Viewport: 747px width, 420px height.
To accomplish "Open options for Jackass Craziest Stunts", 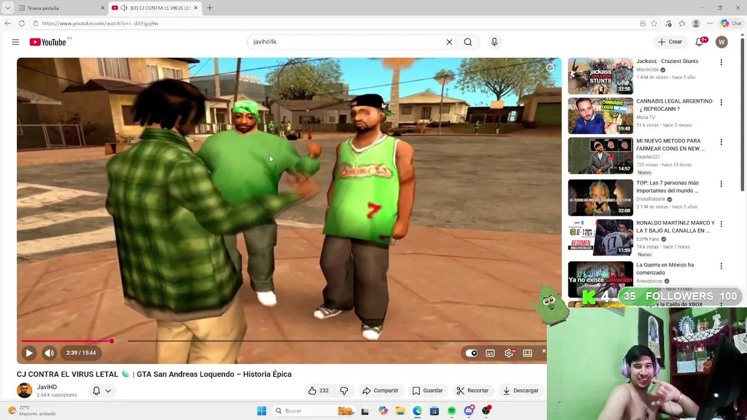I will pyautogui.click(x=721, y=62).
